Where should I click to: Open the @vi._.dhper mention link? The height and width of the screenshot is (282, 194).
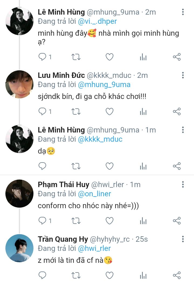[x=97, y=21]
